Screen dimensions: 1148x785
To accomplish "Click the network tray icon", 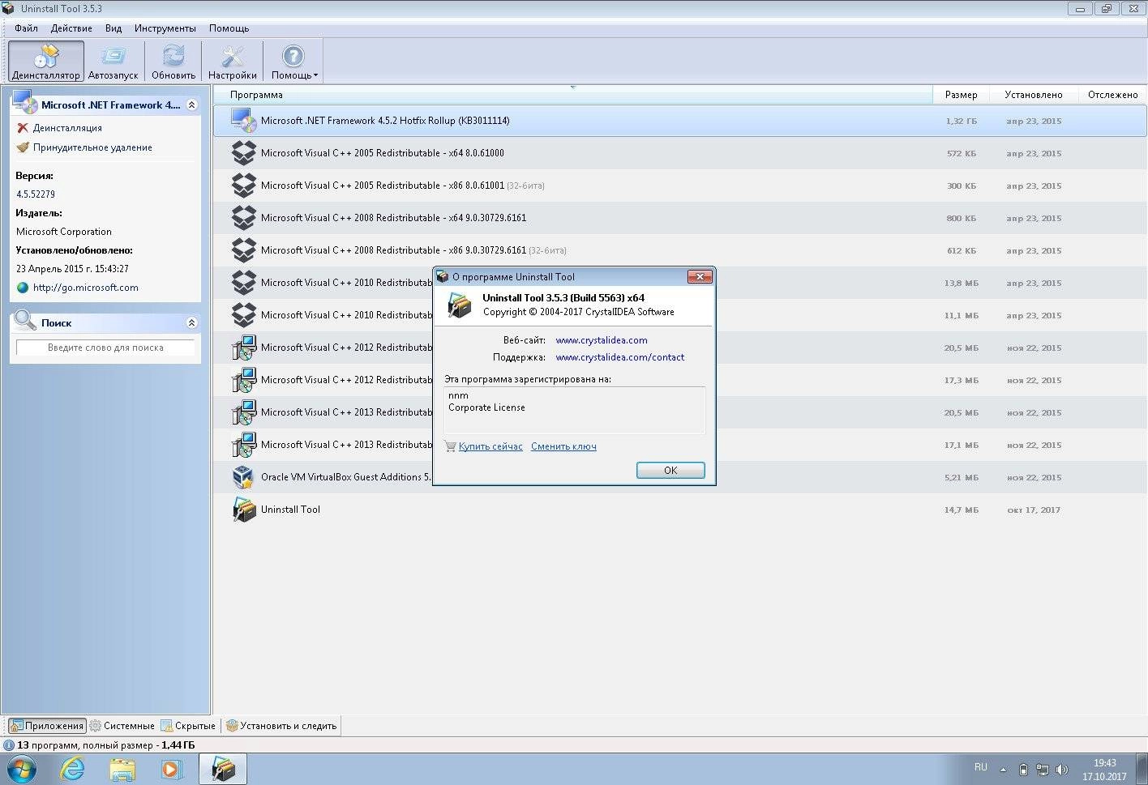I will pos(1042,770).
